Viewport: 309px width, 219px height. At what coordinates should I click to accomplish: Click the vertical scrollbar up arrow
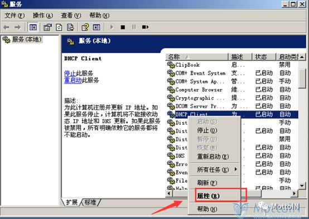302,57
